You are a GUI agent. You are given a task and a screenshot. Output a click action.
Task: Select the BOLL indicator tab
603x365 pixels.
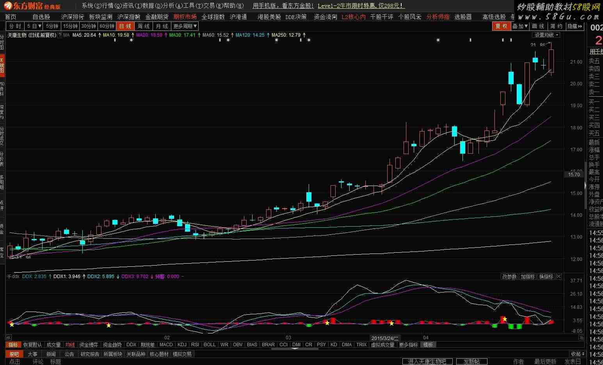210,345
